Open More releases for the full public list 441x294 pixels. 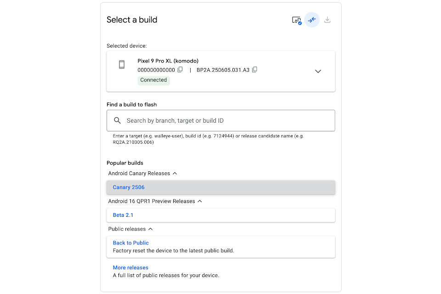[130, 267]
